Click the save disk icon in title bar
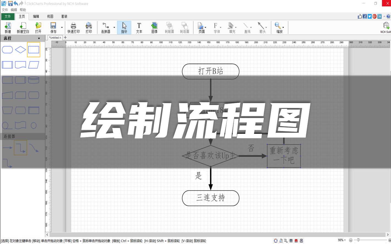This screenshot has height=244, width=391. pos(10,3)
